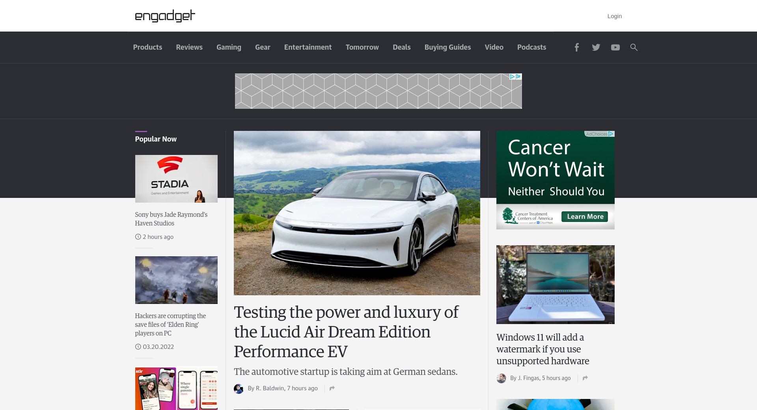Open the Sony buys Haven Studios story

coord(171,219)
